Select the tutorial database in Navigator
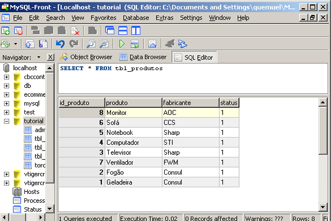The width and height of the screenshot is (331, 221). (x=34, y=121)
